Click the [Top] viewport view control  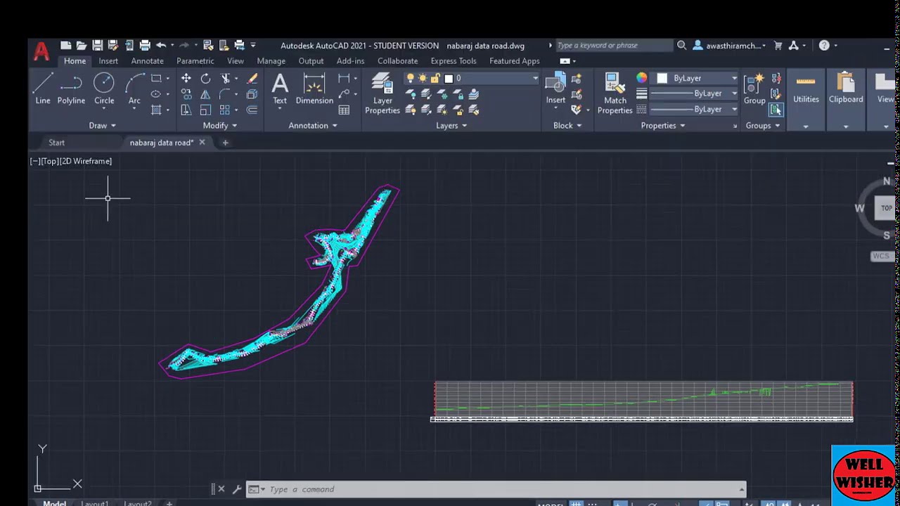[49, 161]
